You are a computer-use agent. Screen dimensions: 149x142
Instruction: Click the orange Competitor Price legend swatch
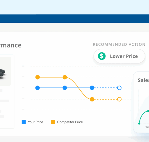[x=53, y=122]
